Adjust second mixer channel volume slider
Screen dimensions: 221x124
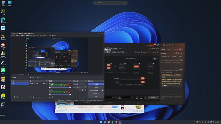[61, 94]
